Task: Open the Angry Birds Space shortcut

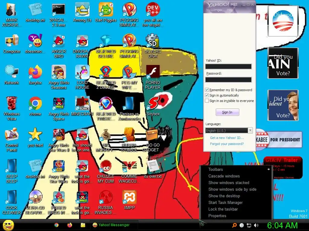Action: coord(59,108)
